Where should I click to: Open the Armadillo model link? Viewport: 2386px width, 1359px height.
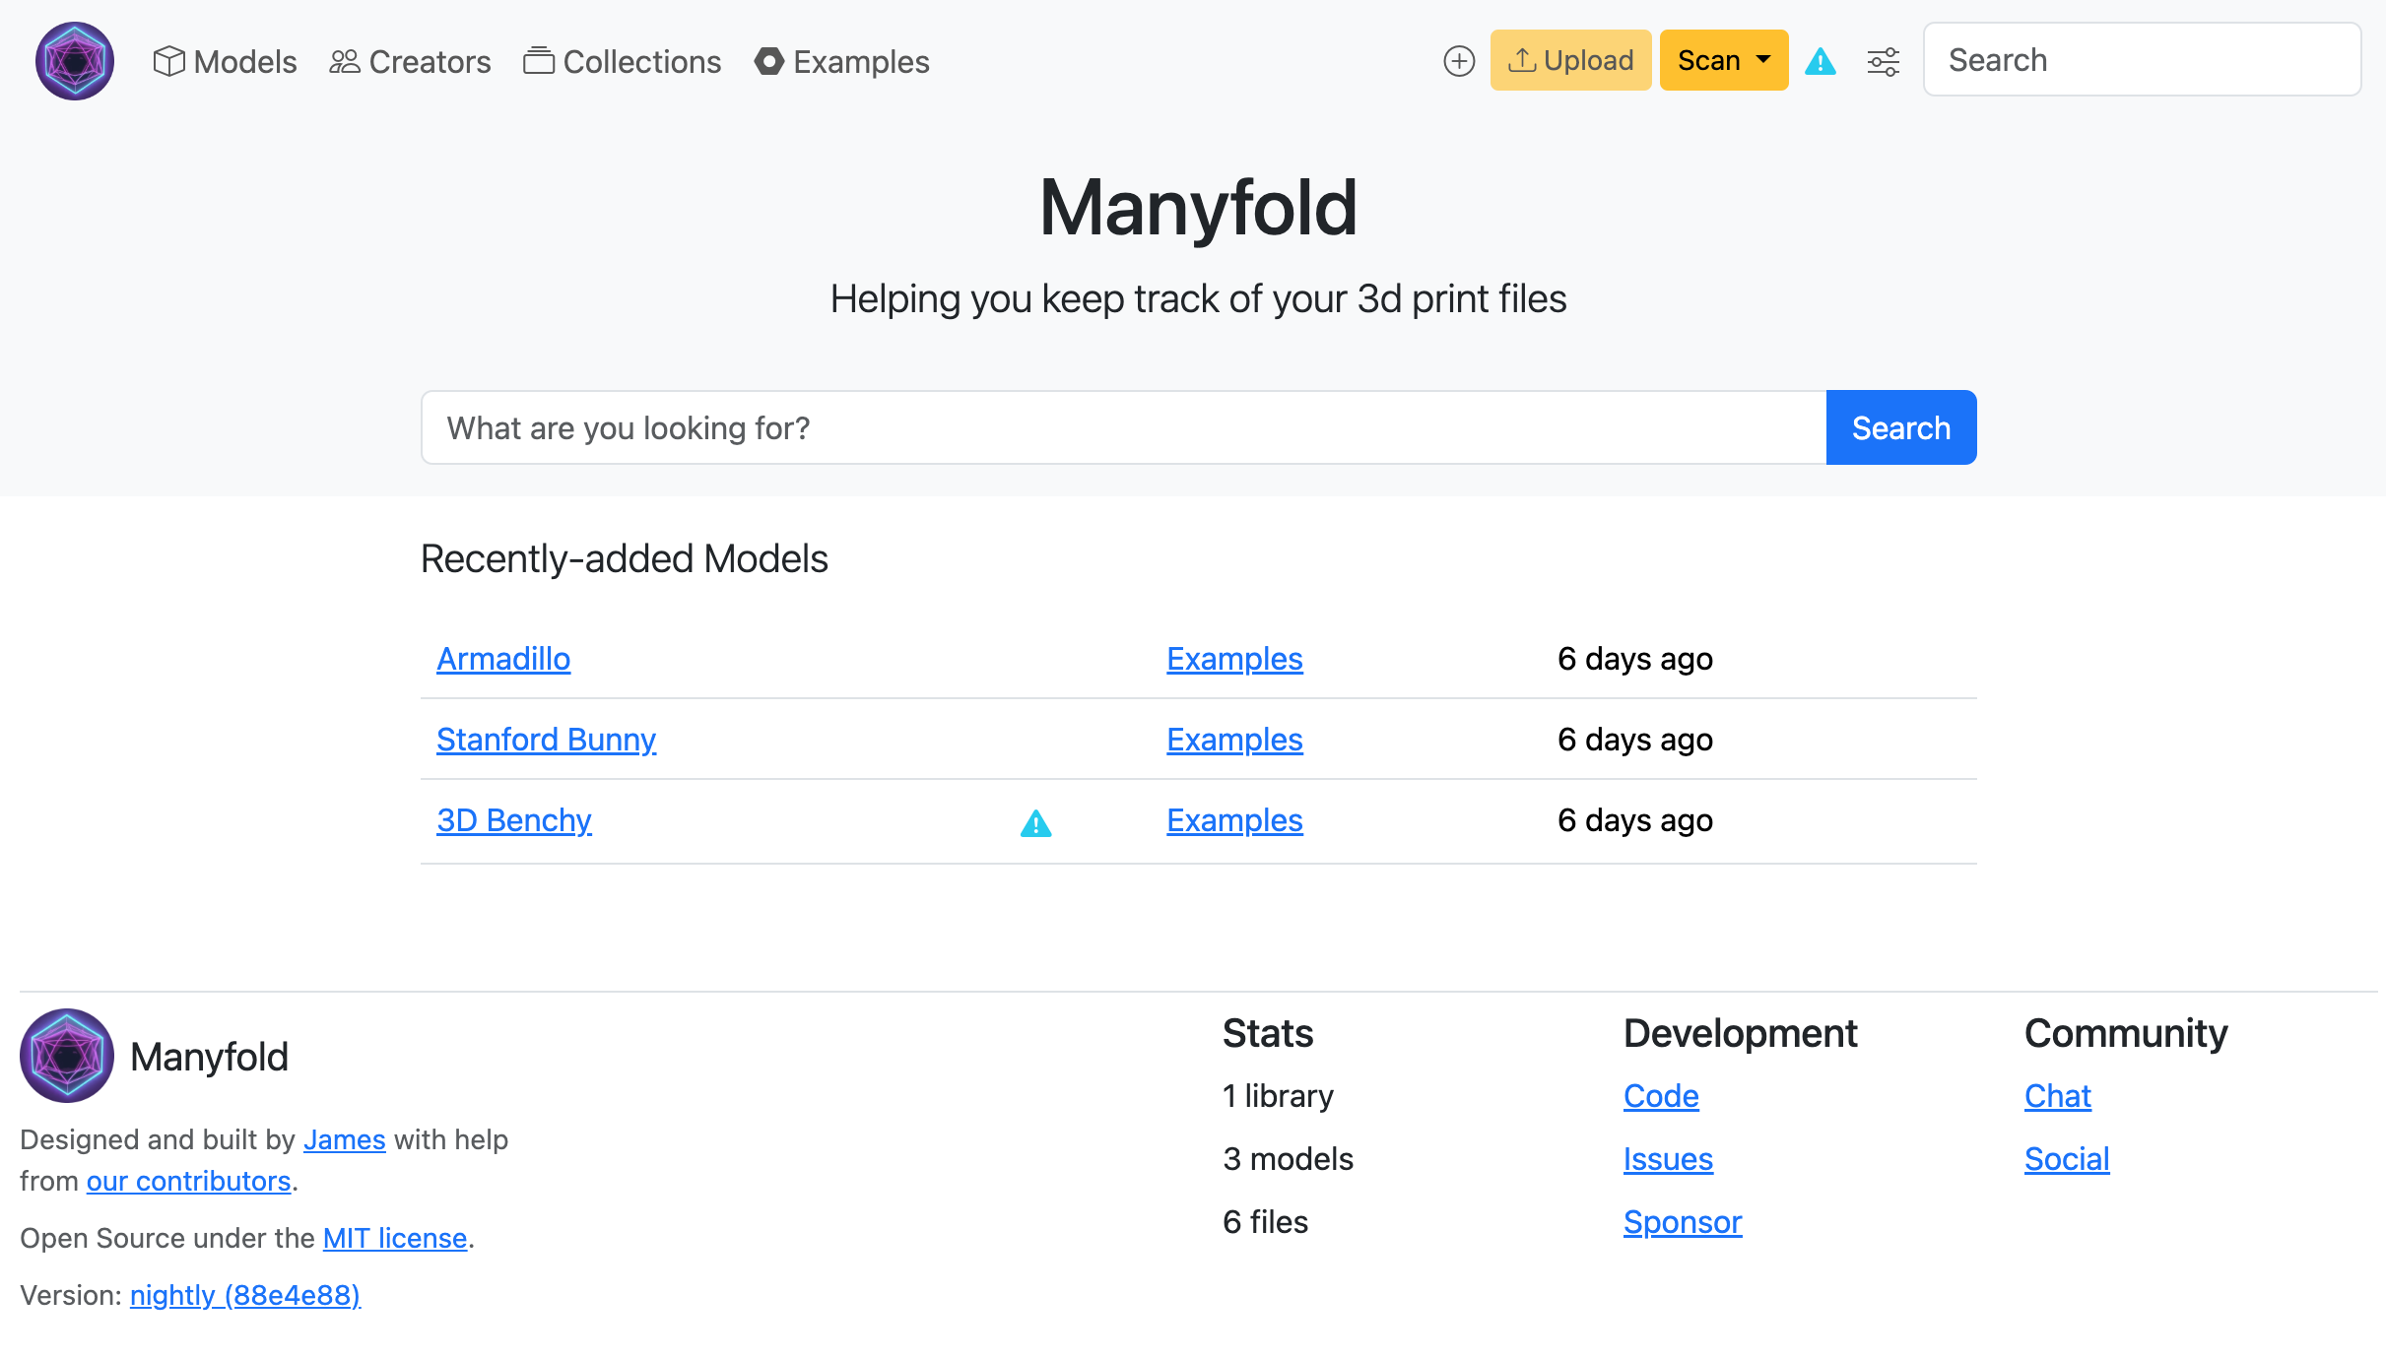point(503,659)
